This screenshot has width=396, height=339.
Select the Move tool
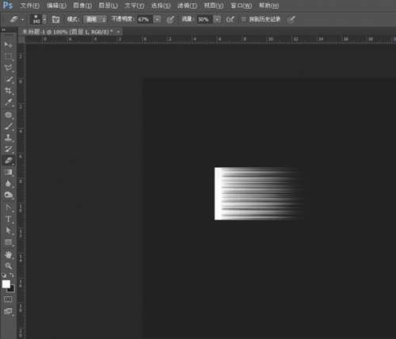[9, 44]
